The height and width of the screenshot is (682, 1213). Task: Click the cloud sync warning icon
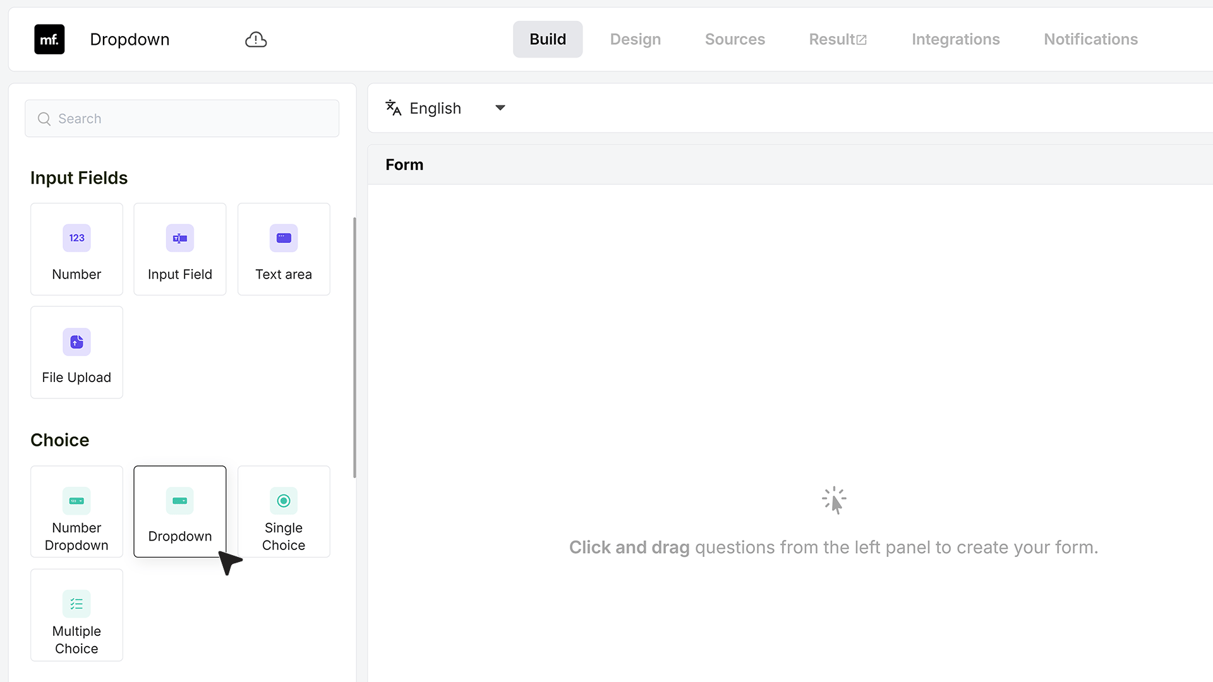tap(256, 40)
